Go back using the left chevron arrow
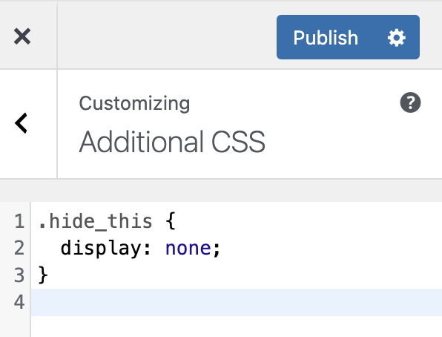The image size is (442, 337). point(22,123)
